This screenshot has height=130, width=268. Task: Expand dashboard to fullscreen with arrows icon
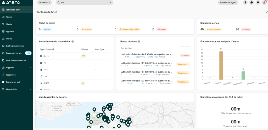(267, 12)
